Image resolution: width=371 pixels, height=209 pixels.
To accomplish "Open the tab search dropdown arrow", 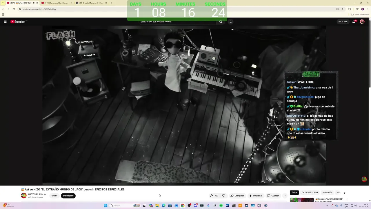I will pos(3,3).
